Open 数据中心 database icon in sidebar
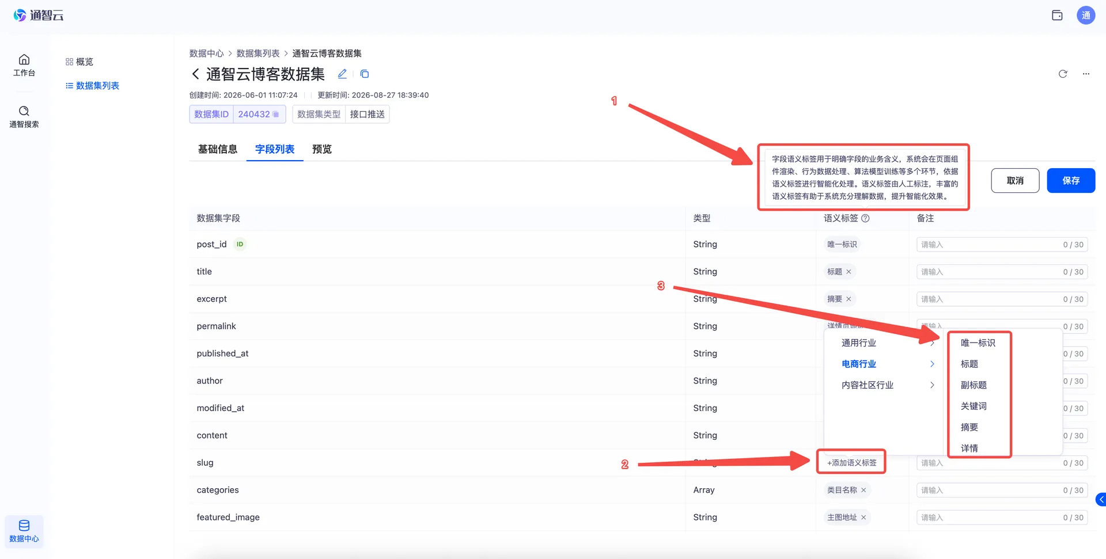This screenshot has height=559, width=1106. 24,531
